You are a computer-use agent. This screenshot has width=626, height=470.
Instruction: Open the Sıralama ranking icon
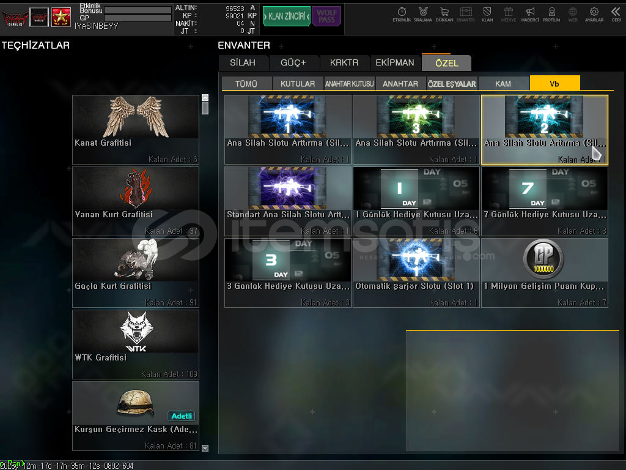pos(423,15)
